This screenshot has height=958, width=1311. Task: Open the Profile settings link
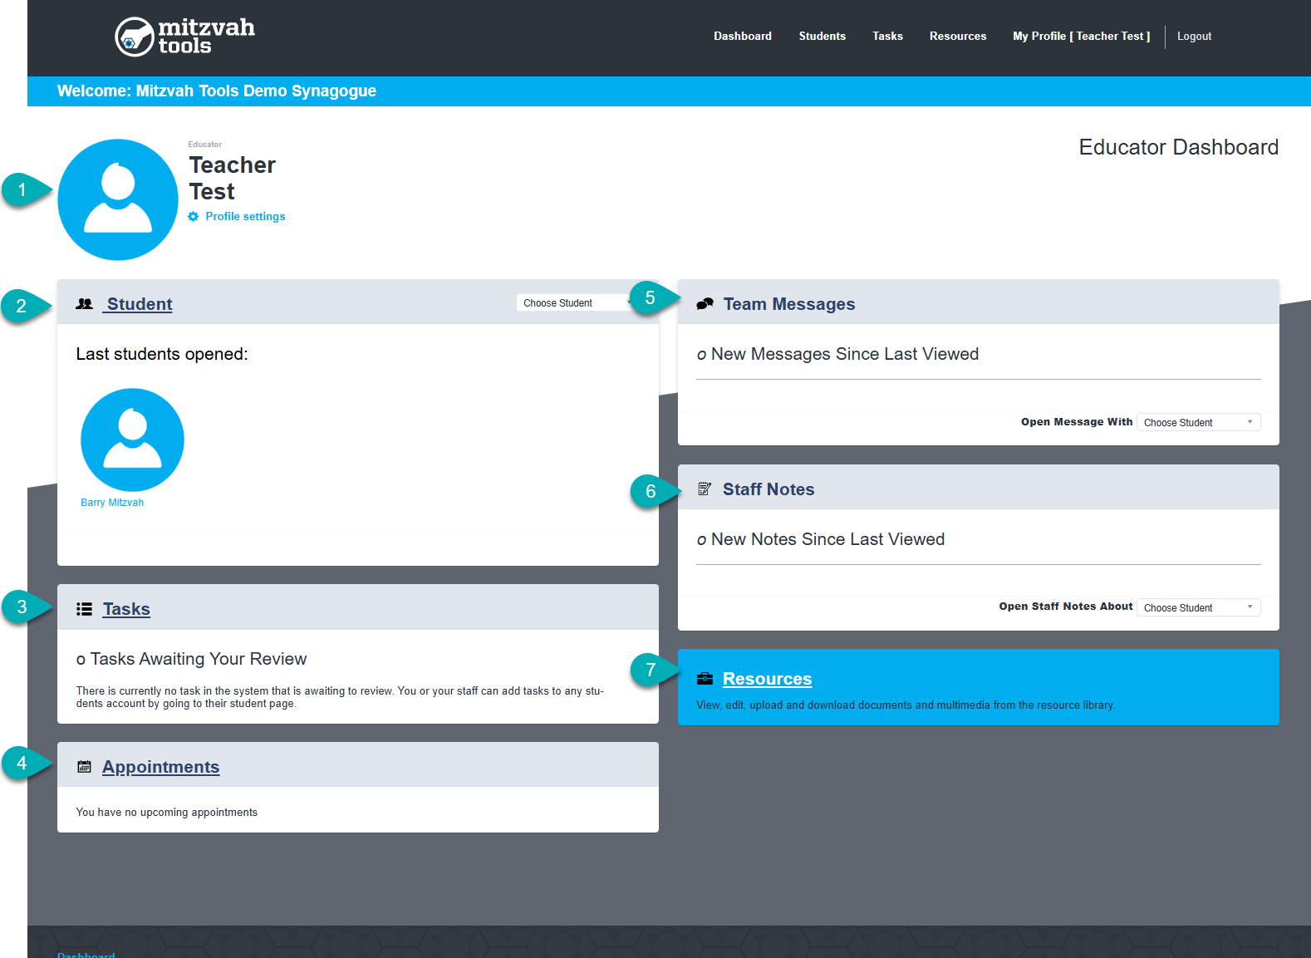tap(245, 217)
